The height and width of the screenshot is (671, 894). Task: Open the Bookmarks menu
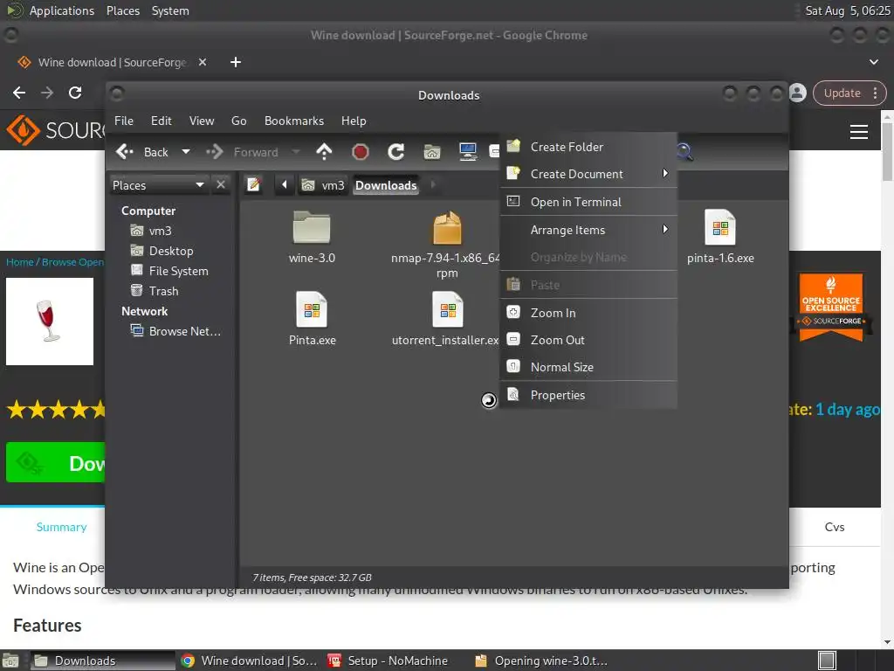[294, 121]
